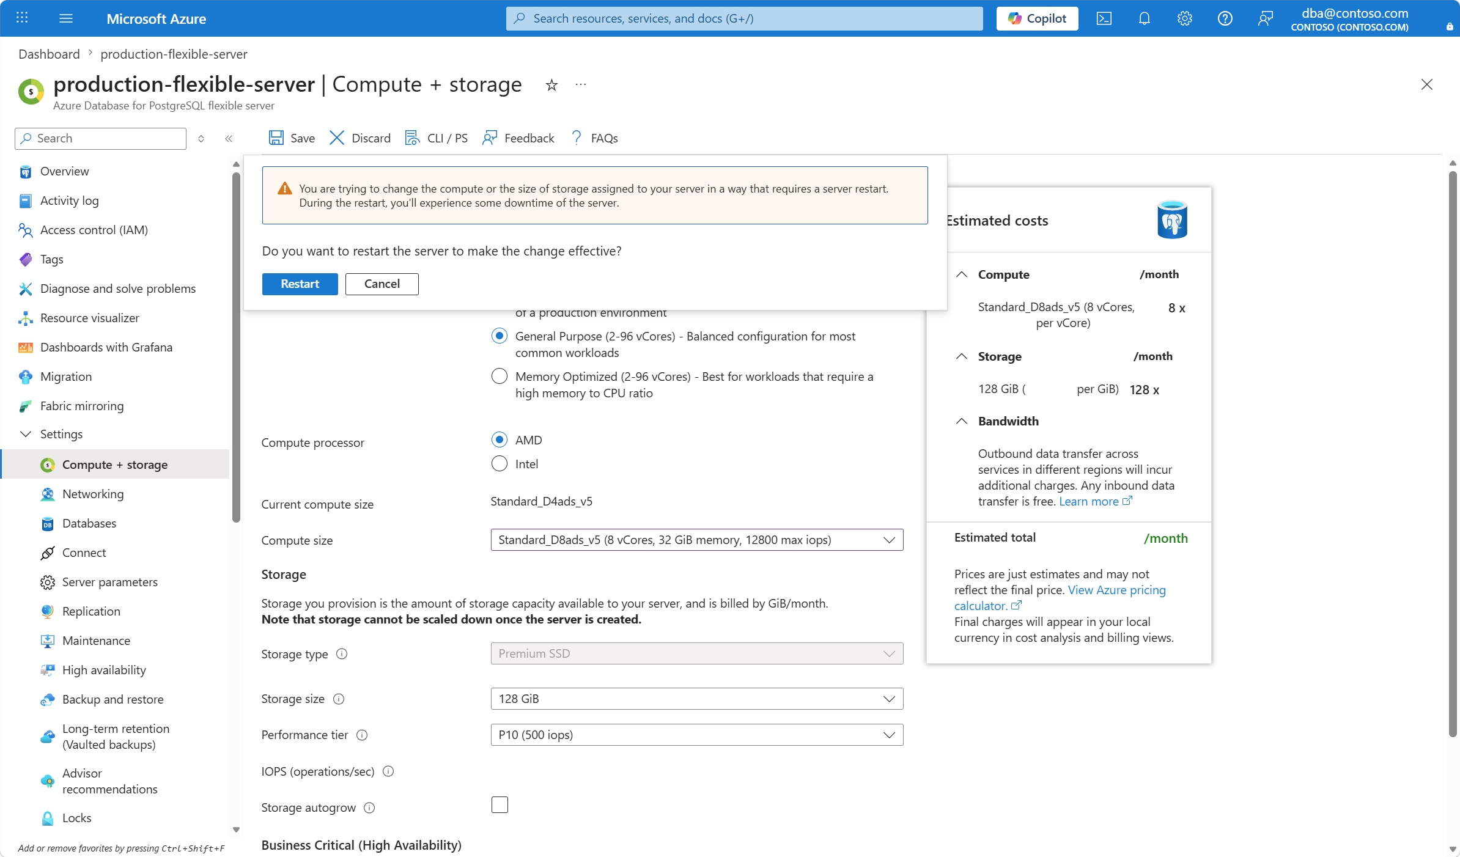
Task: Open the Storage size dropdown
Action: pos(697,699)
